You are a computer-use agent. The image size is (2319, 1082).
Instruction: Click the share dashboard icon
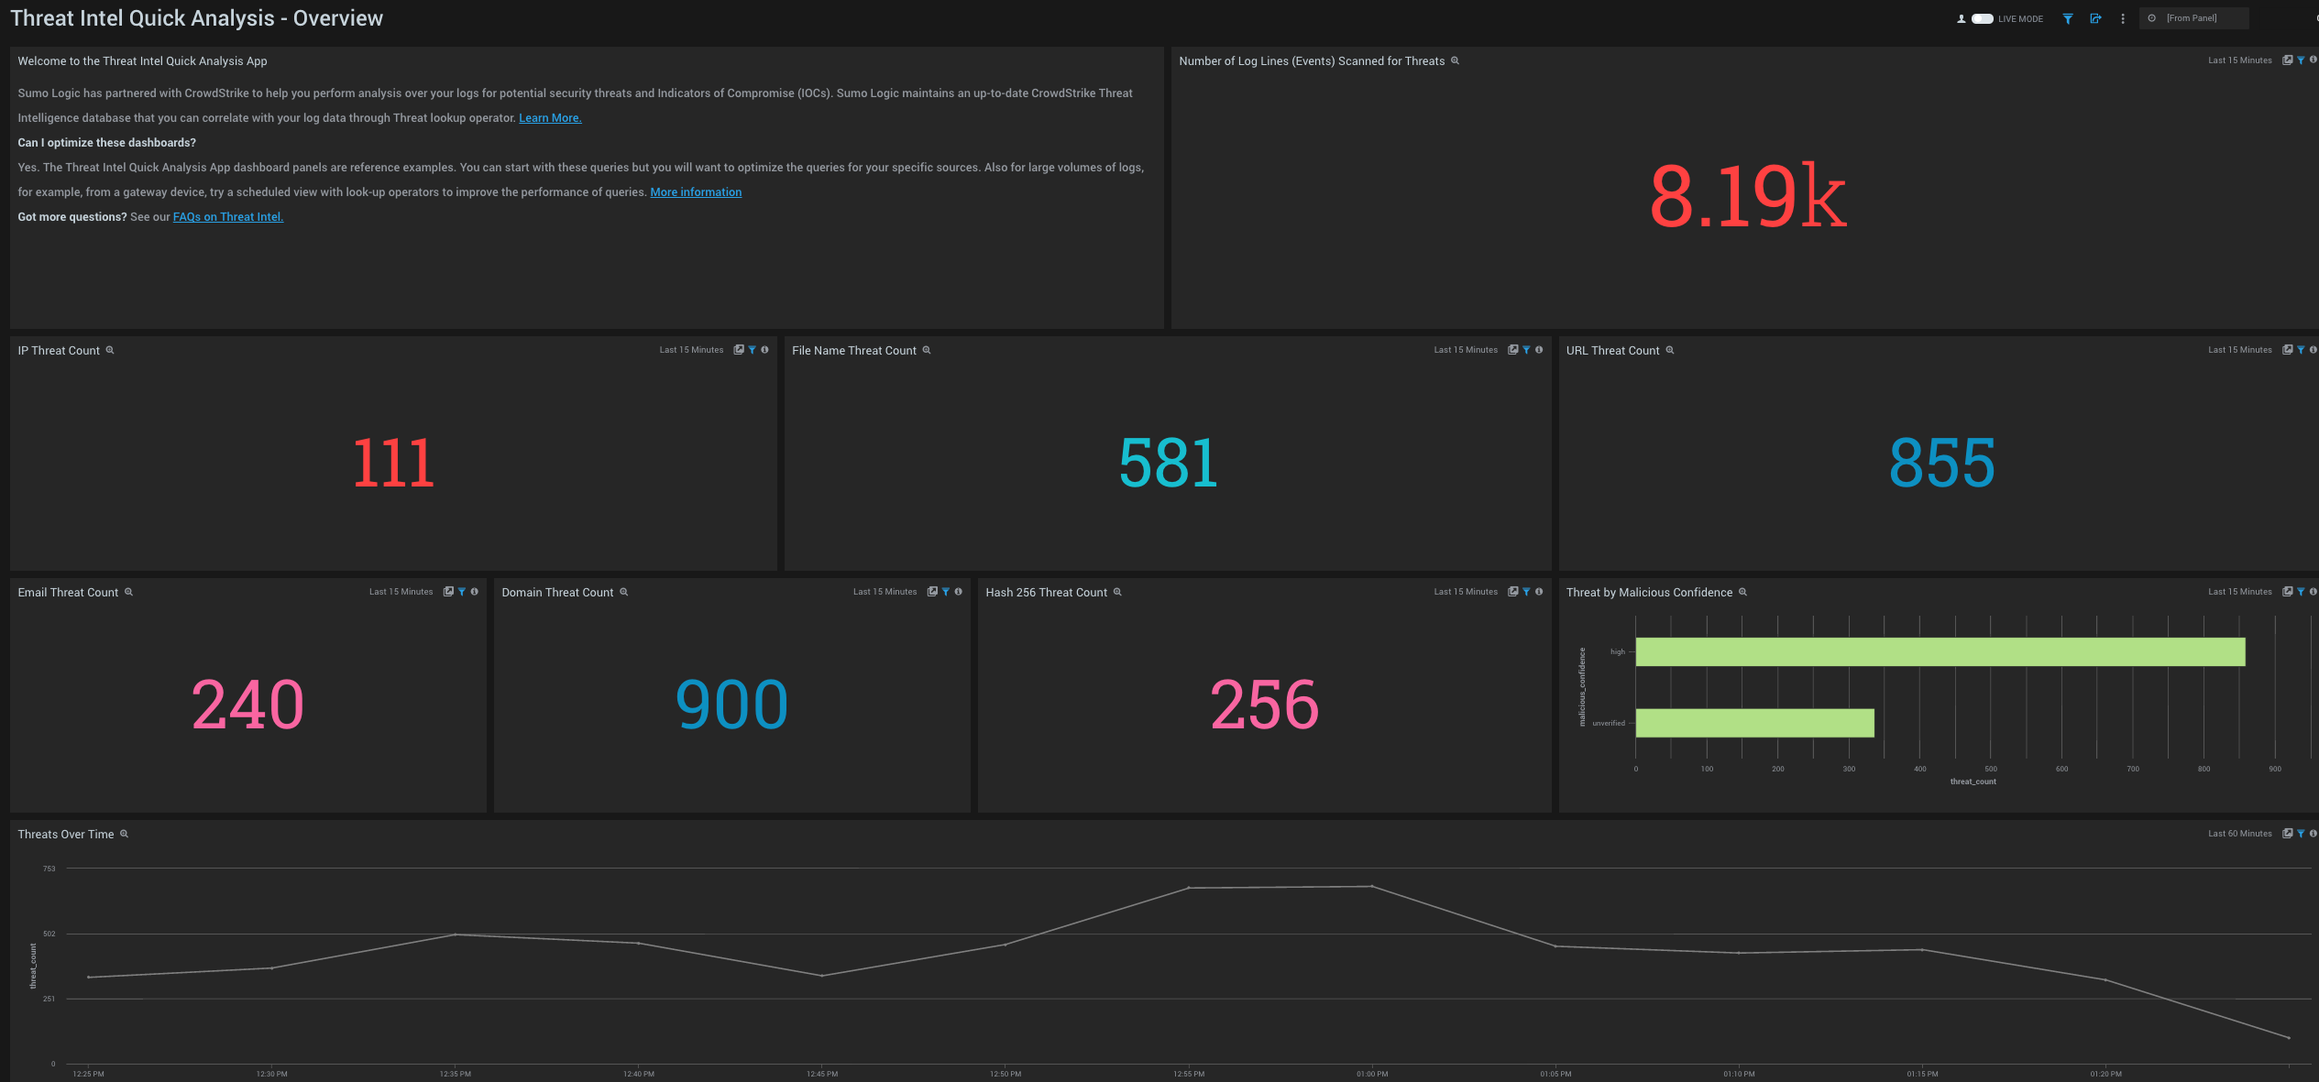(2096, 18)
